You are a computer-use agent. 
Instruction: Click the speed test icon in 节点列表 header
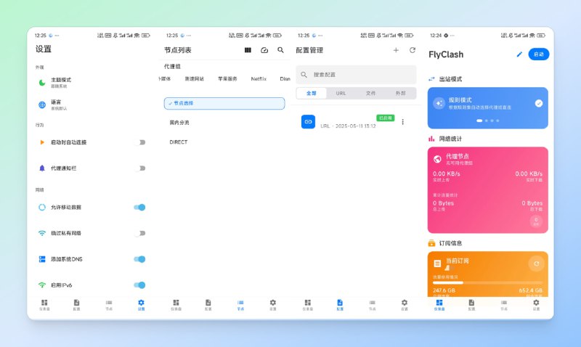pyautogui.click(x=264, y=50)
